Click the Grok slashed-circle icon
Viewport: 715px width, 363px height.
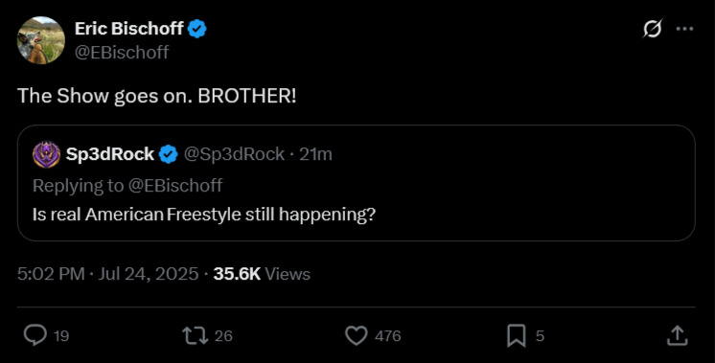click(x=652, y=29)
